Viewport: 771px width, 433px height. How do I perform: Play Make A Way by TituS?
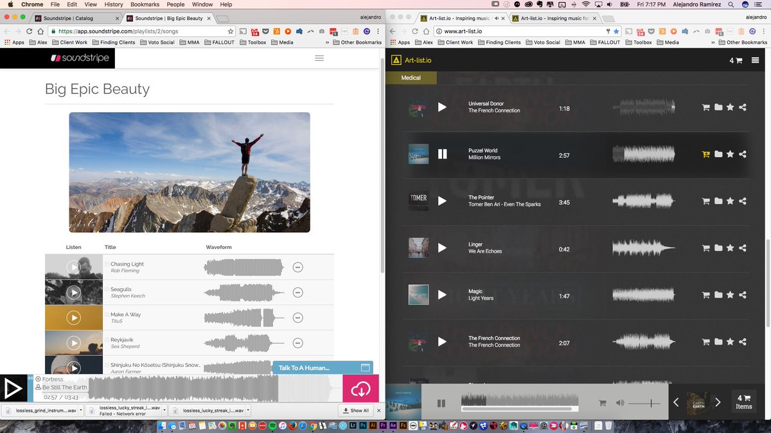[73, 318]
